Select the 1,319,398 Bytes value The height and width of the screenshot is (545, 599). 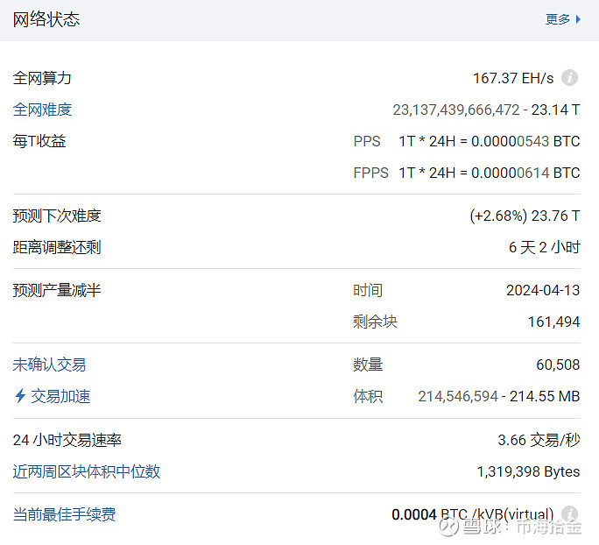528,471
